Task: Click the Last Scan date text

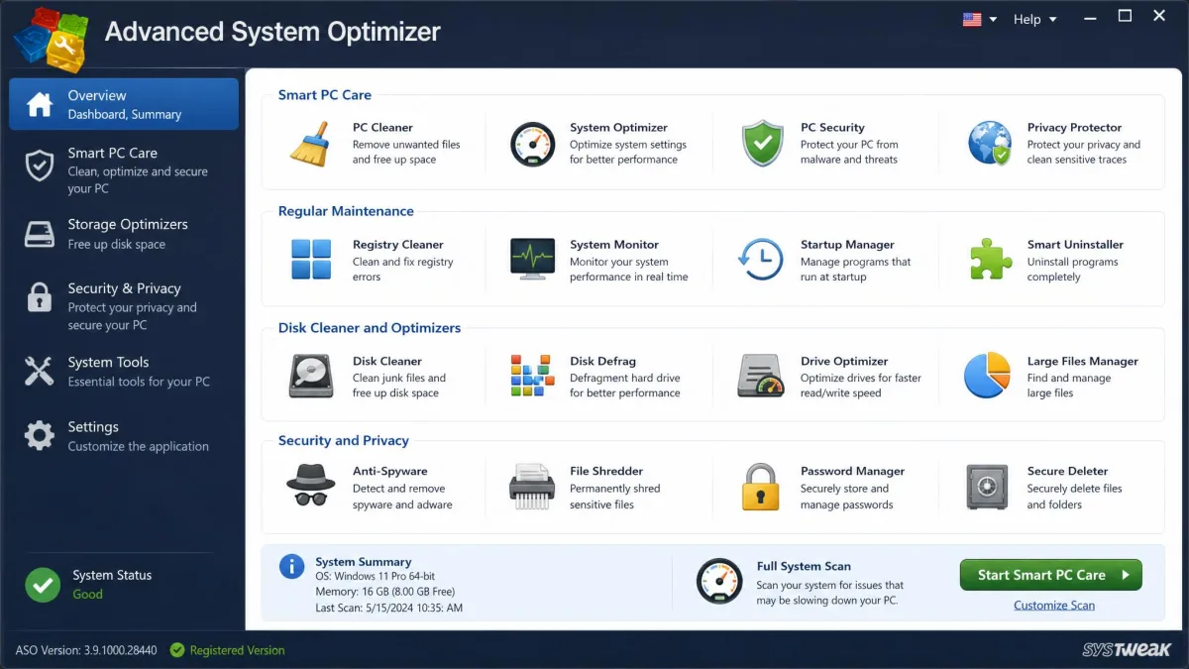Action: pyautogui.click(x=388, y=608)
